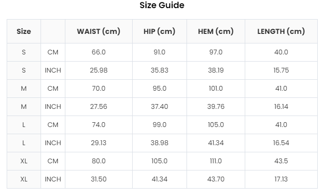
Task: Click the S length value 40.0
Action: click(281, 52)
